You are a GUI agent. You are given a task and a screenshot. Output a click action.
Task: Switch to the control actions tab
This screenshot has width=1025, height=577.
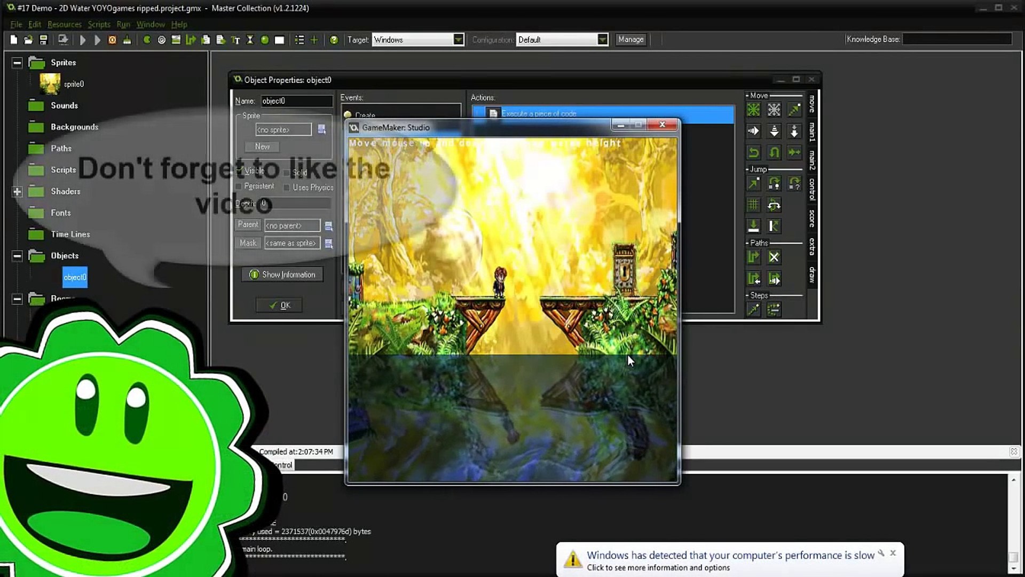[x=811, y=190]
